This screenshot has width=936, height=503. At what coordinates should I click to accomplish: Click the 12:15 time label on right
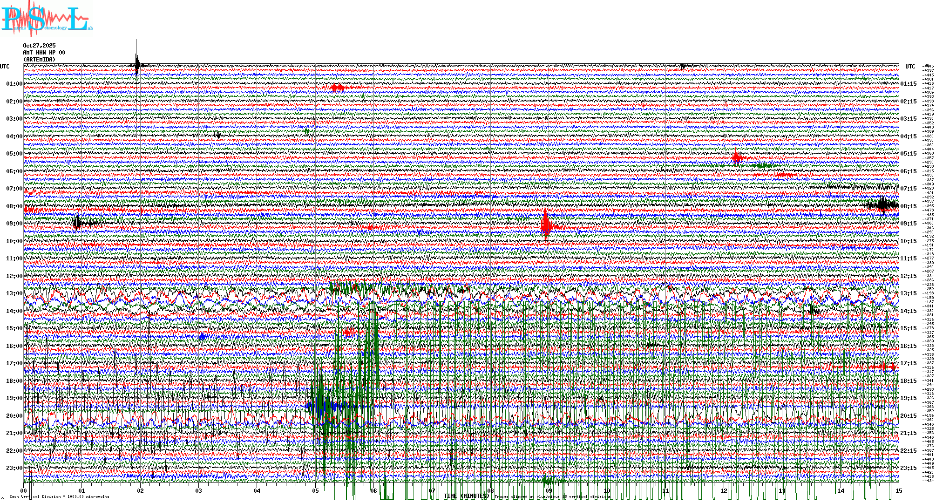coord(908,276)
